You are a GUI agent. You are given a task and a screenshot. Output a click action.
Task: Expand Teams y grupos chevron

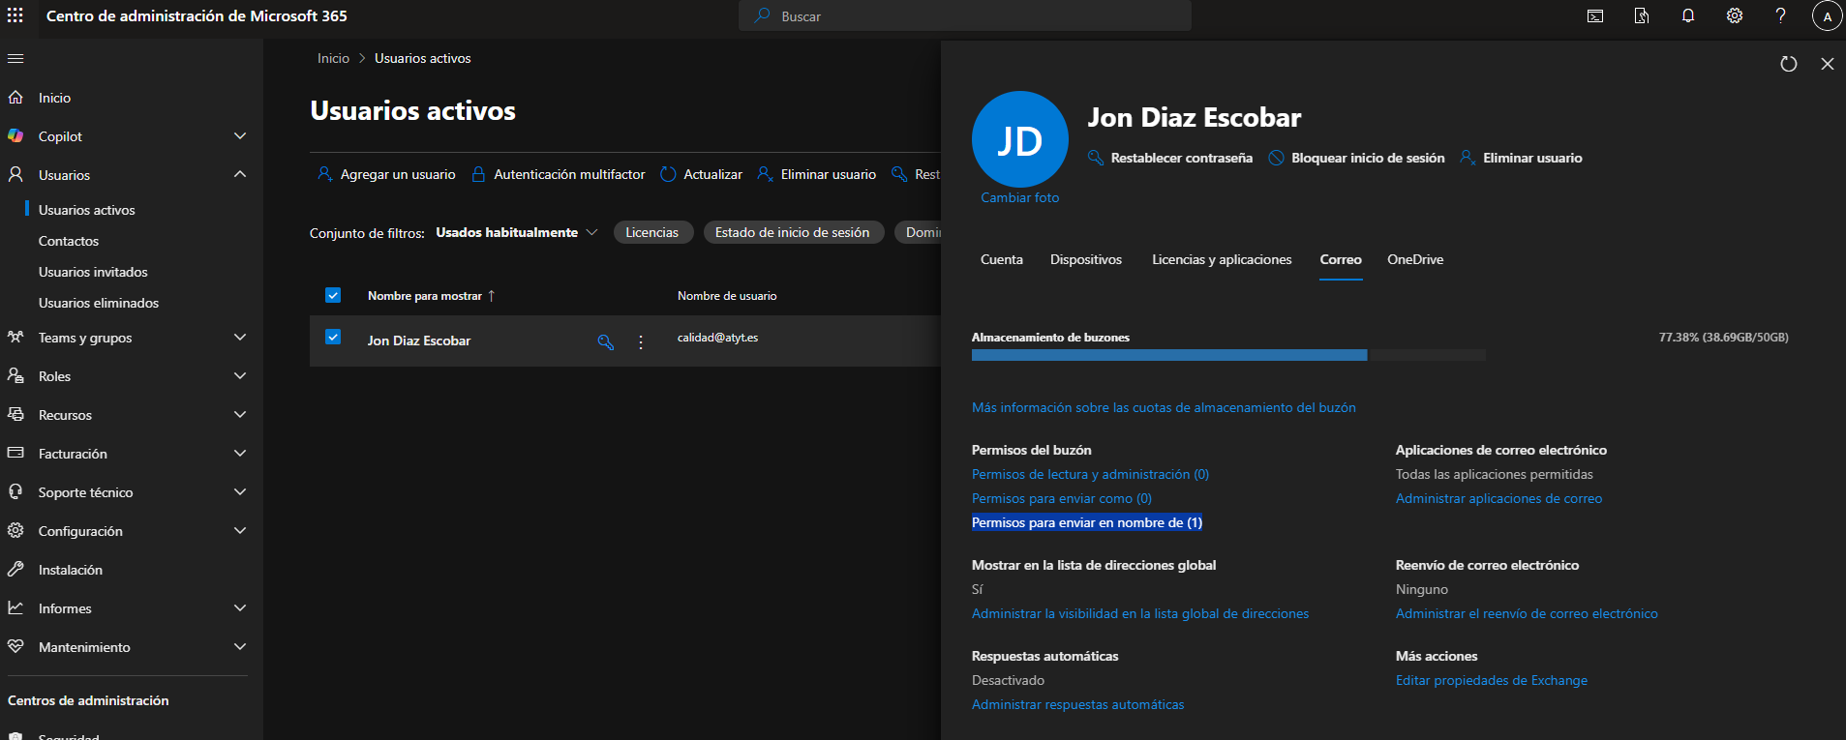point(240,338)
